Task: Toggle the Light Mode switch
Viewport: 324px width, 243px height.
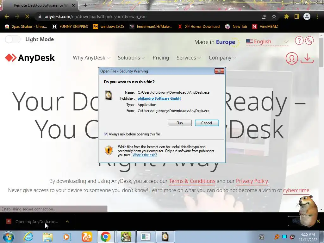Action: 13,39
